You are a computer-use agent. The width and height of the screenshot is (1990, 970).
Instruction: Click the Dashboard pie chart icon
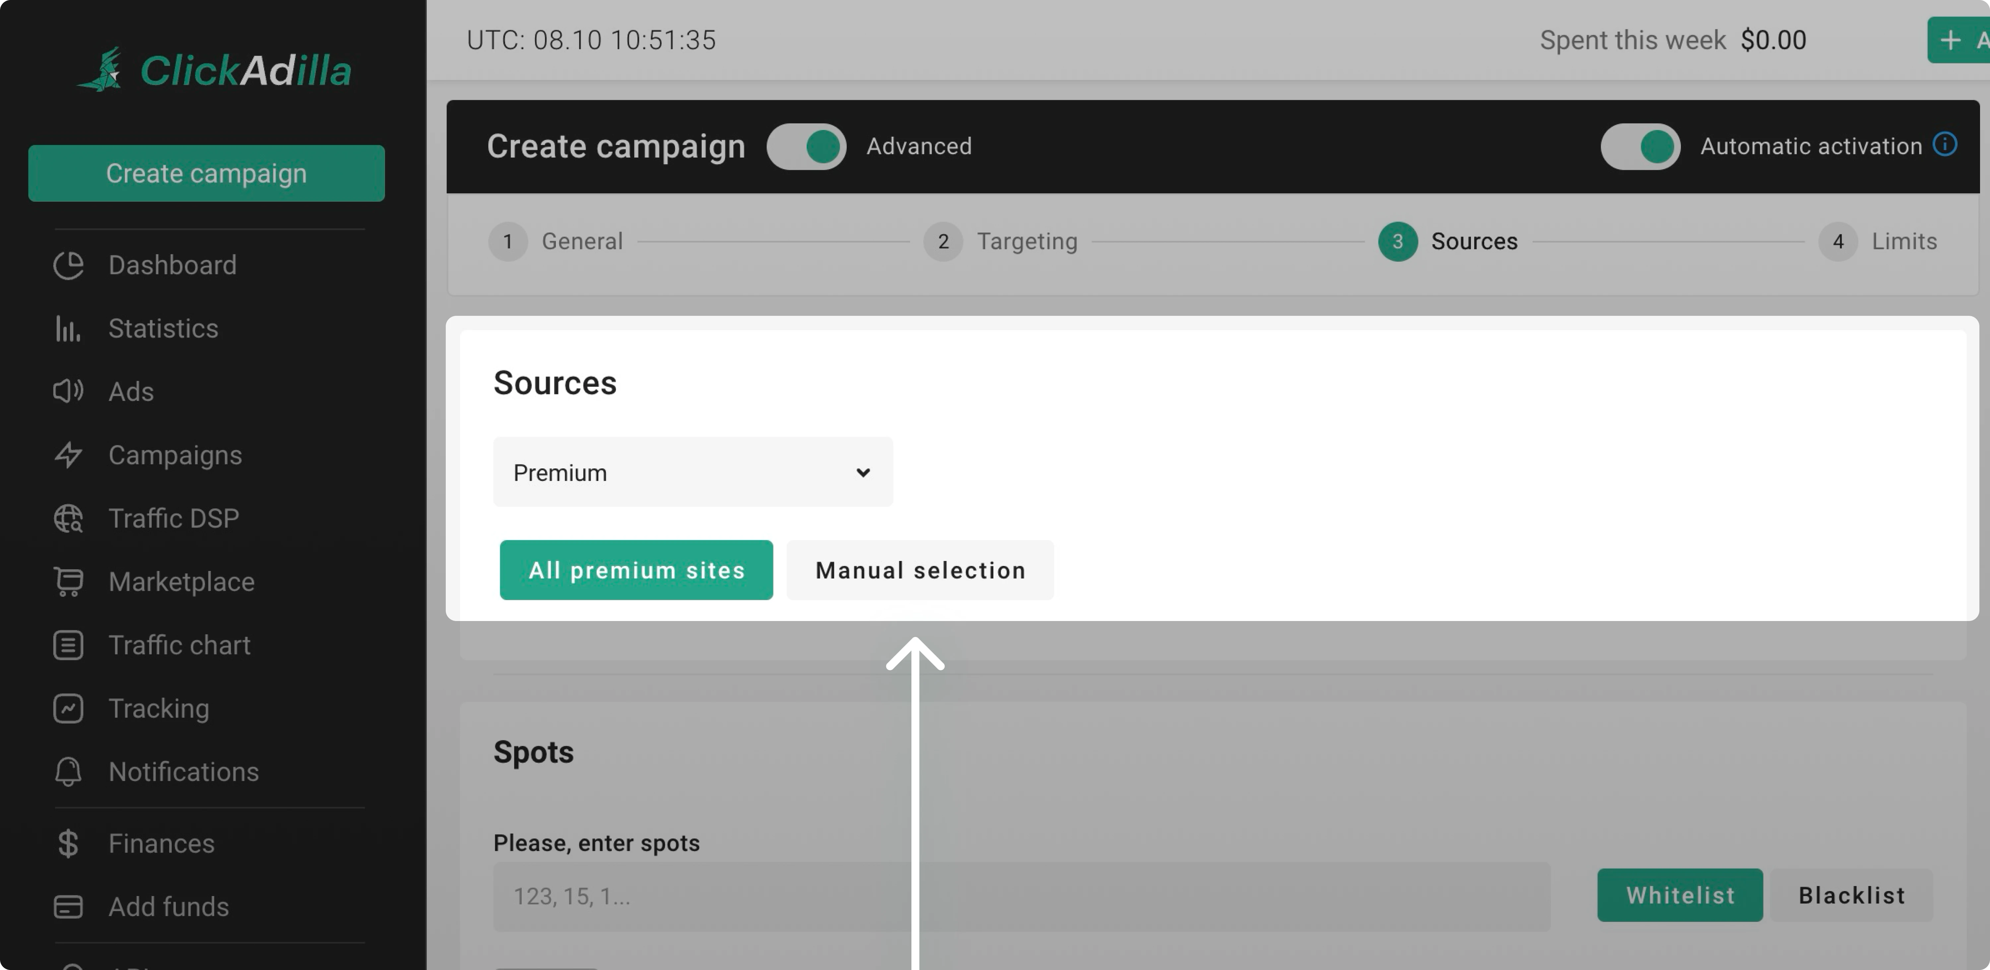tap(68, 265)
